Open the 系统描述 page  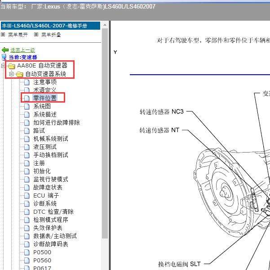45,114
